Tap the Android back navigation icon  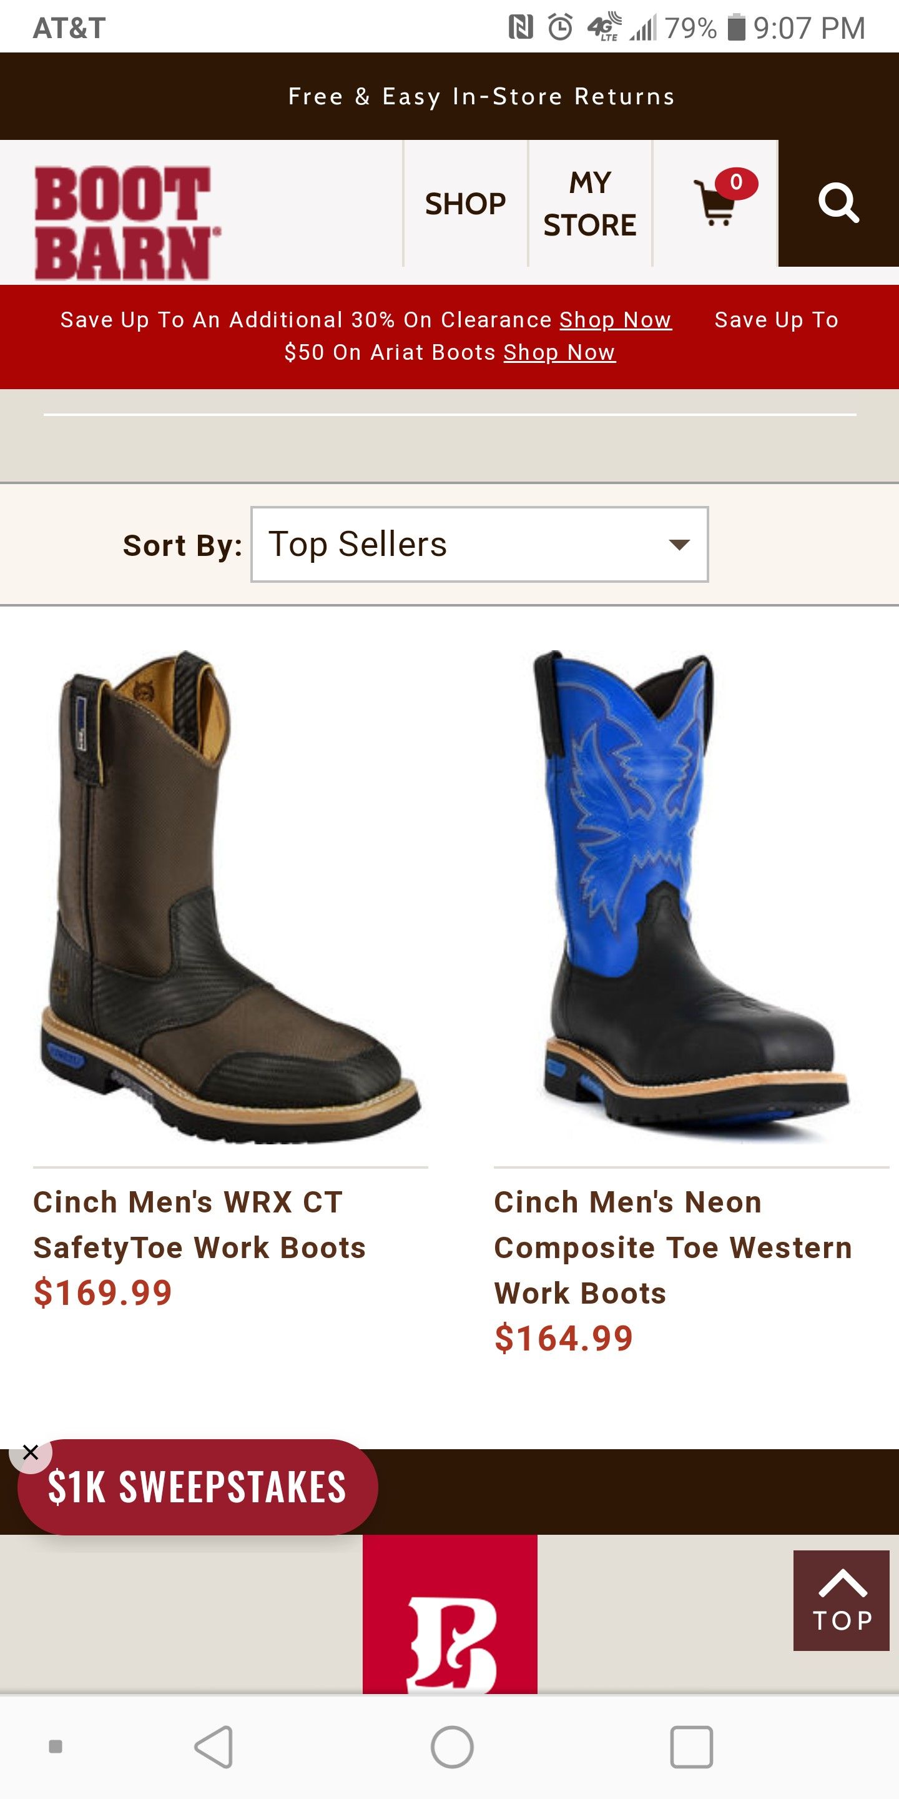214,1747
